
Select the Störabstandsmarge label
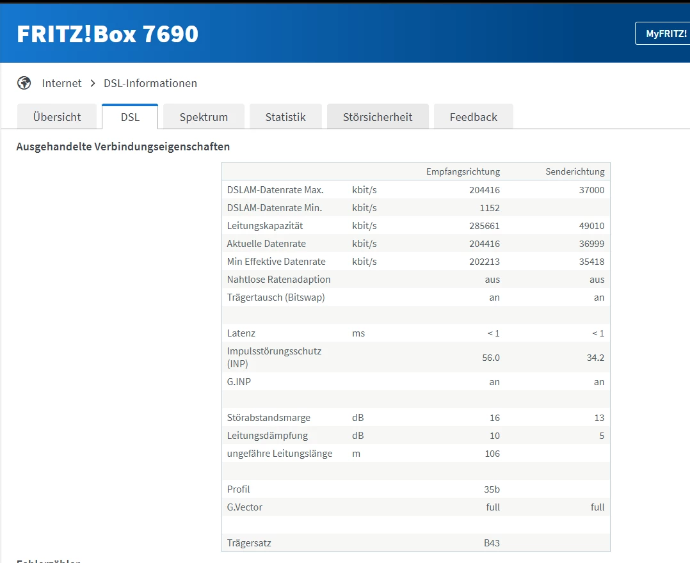[x=268, y=418]
